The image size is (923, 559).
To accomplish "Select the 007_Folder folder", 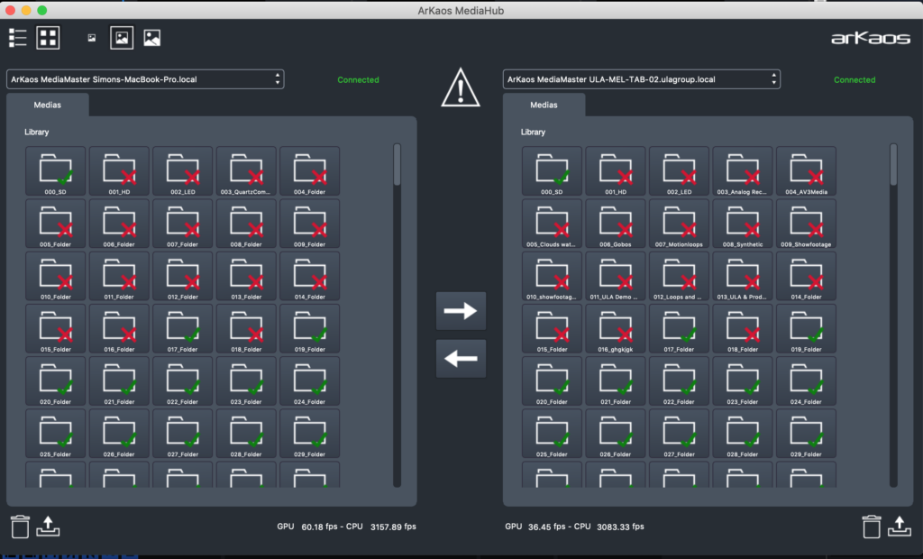I will [182, 224].
